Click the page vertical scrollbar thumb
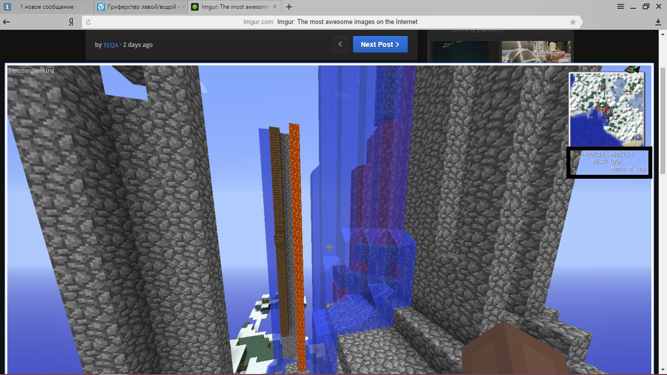Image resolution: width=667 pixels, height=375 pixels. tap(663, 121)
